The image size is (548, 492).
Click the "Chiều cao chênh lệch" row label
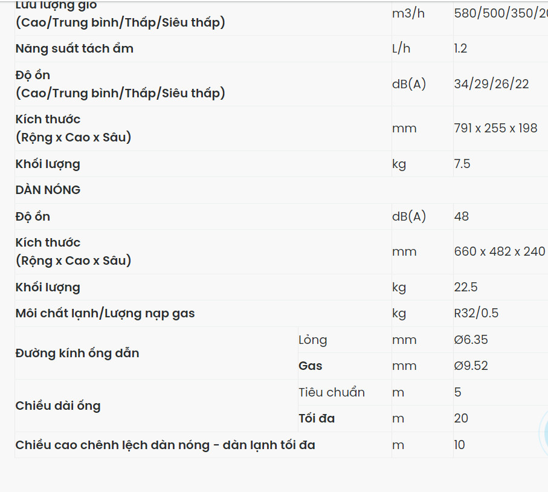165,445
